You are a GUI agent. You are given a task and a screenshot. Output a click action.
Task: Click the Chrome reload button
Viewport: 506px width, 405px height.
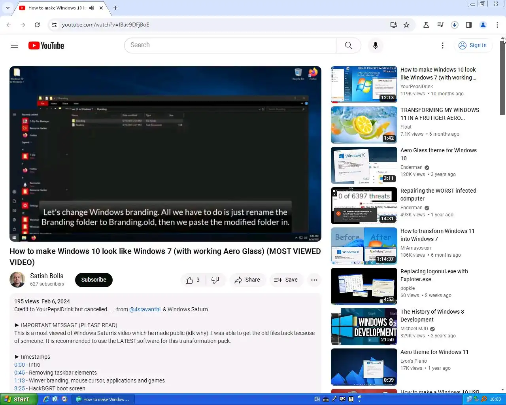point(37,25)
